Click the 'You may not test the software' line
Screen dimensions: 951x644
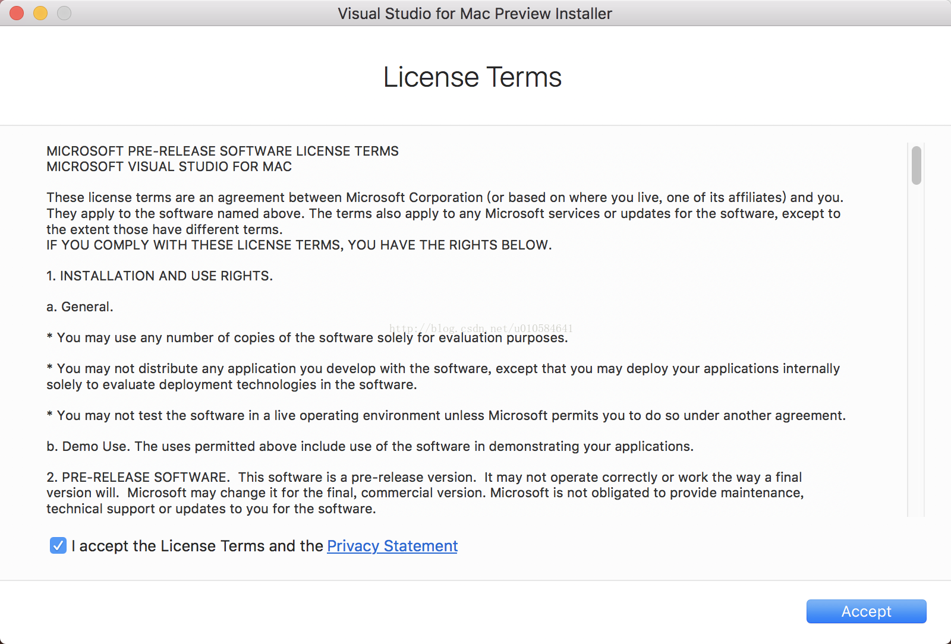(446, 415)
